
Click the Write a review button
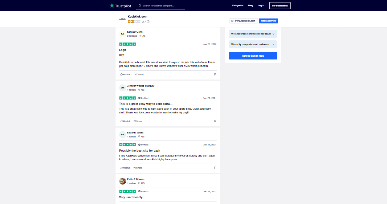(x=269, y=21)
